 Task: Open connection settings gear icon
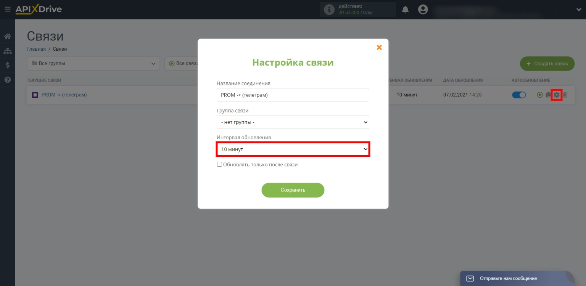(x=557, y=95)
